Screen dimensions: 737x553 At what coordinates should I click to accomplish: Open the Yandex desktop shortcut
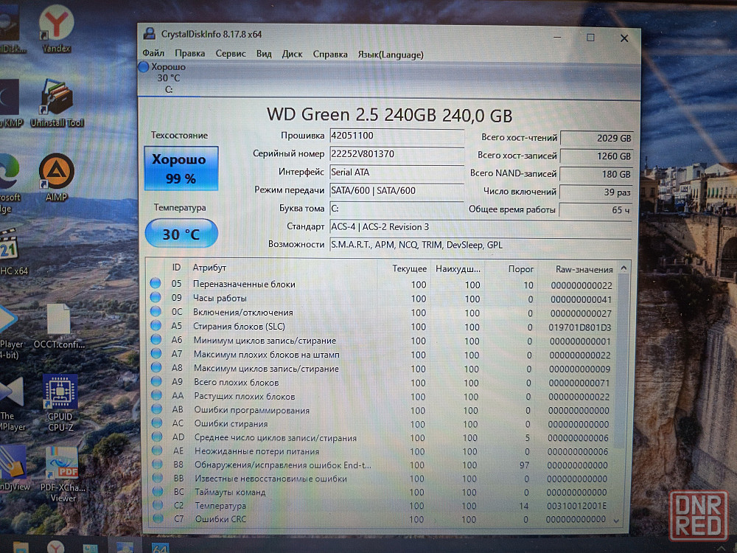click(57, 28)
